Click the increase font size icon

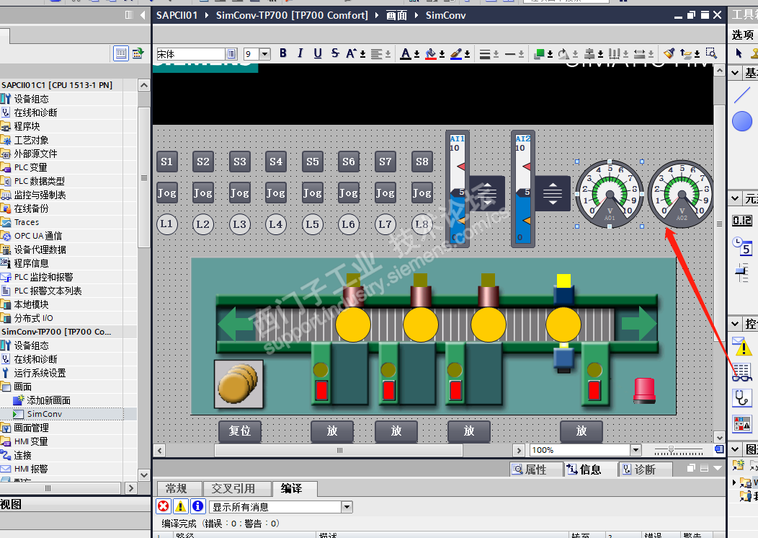tap(352, 53)
